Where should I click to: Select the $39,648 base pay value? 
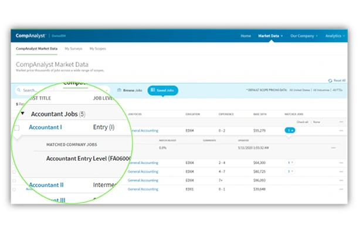pos(259,189)
